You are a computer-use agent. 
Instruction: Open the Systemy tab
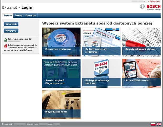[x=8, y=15]
